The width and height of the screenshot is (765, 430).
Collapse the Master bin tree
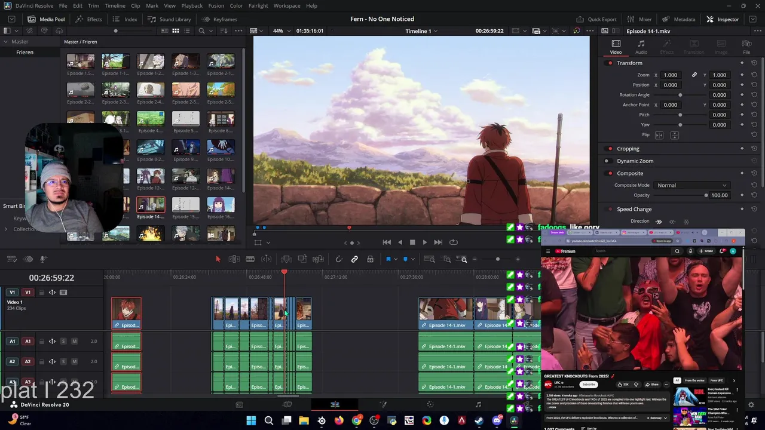tap(5, 42)
